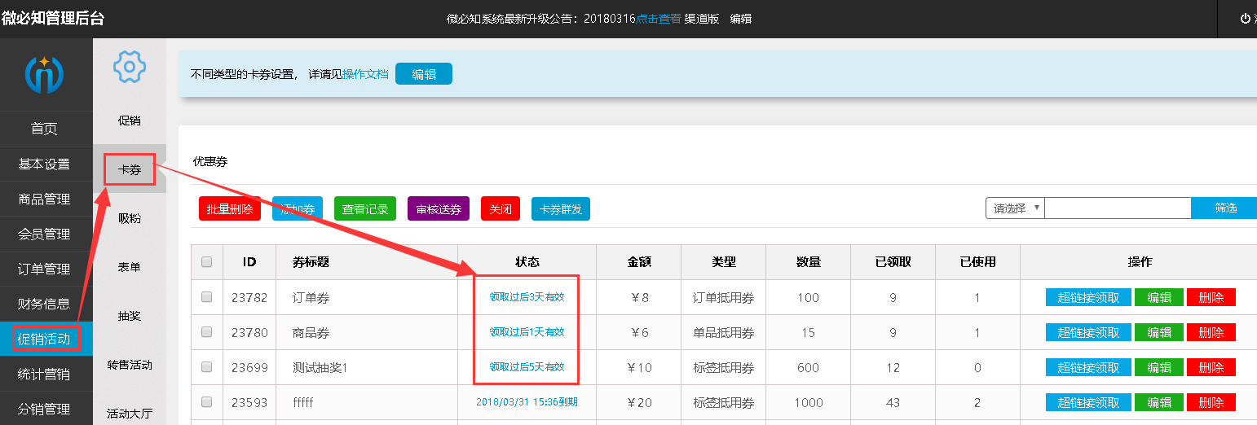1257x425 pixels.
Task: Select the 活动大厅 submenu item
Action: coord(130,413)
